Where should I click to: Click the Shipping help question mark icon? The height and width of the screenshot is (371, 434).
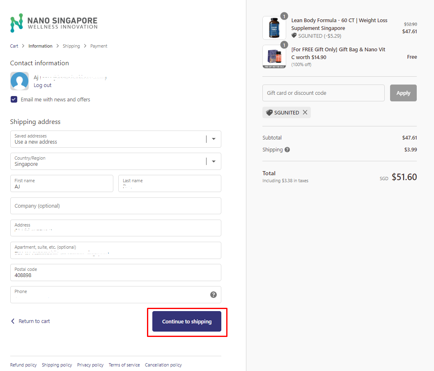287,150
